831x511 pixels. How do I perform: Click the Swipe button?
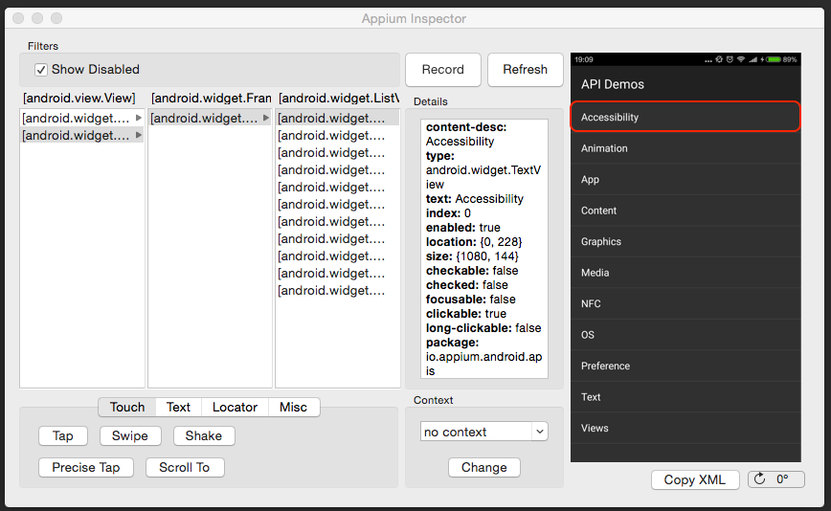click(130, 435)
